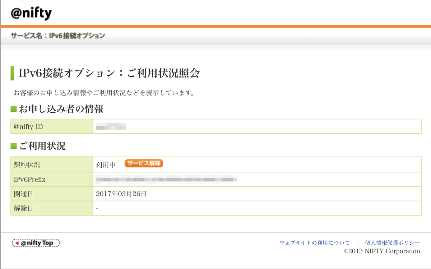Select the 契約状況 label cell
This screenshot has height=269, width=431.
[52, 164]
